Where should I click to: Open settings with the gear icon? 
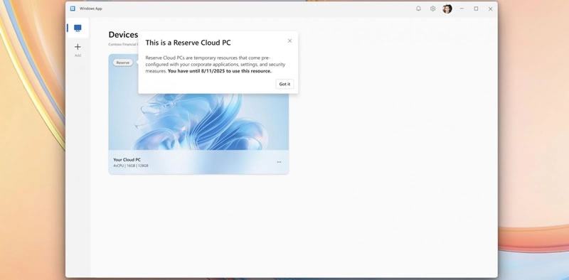432,9
